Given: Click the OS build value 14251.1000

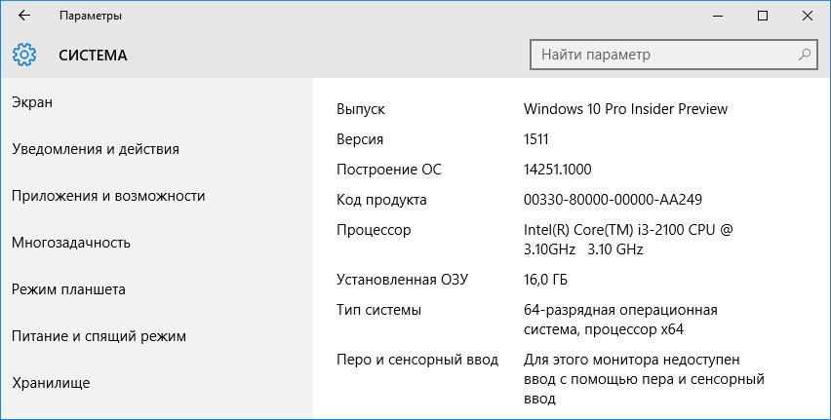Looking at the screenshot, I should pyautogui.click(x=558, y=170).
